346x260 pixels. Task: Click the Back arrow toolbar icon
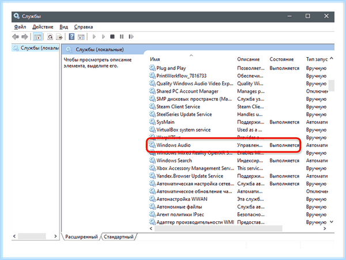16,36
